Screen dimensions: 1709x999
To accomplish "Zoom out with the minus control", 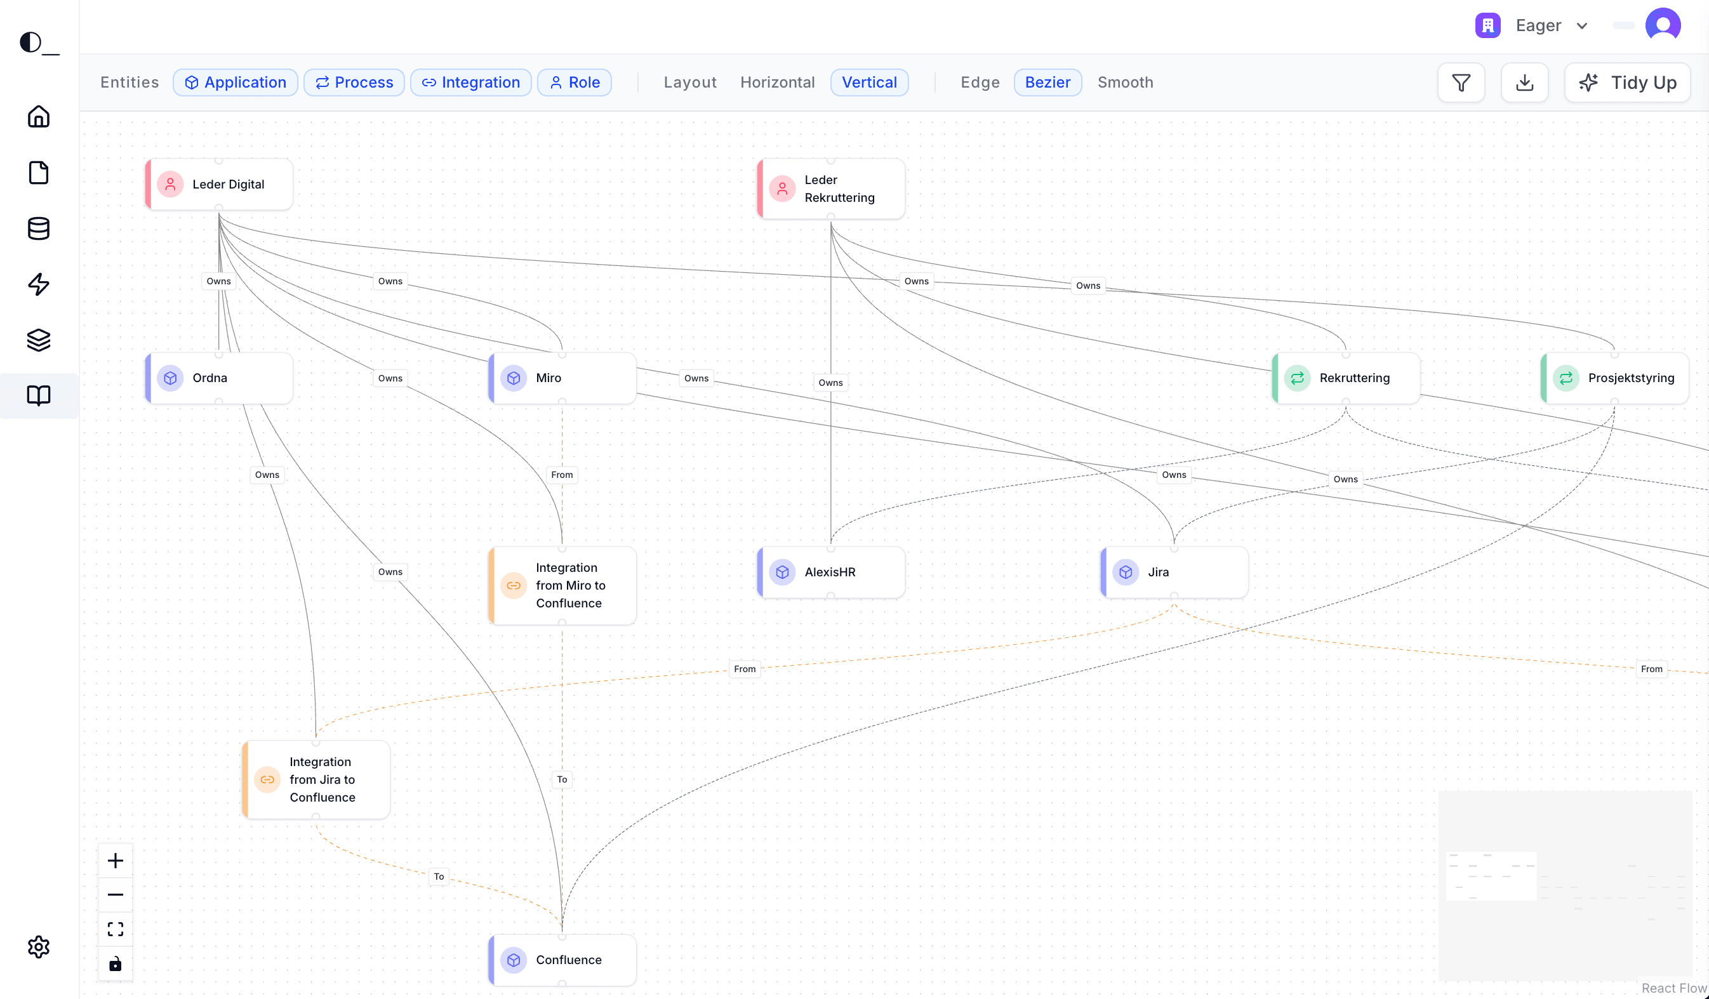I will [x=116, y=894].
